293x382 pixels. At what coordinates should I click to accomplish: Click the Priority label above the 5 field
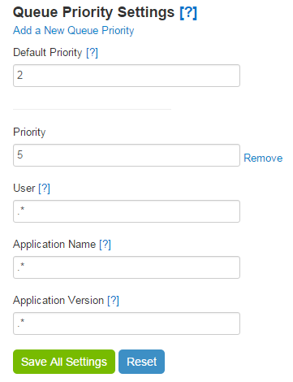pyautogui.click(x=29, y=132)
